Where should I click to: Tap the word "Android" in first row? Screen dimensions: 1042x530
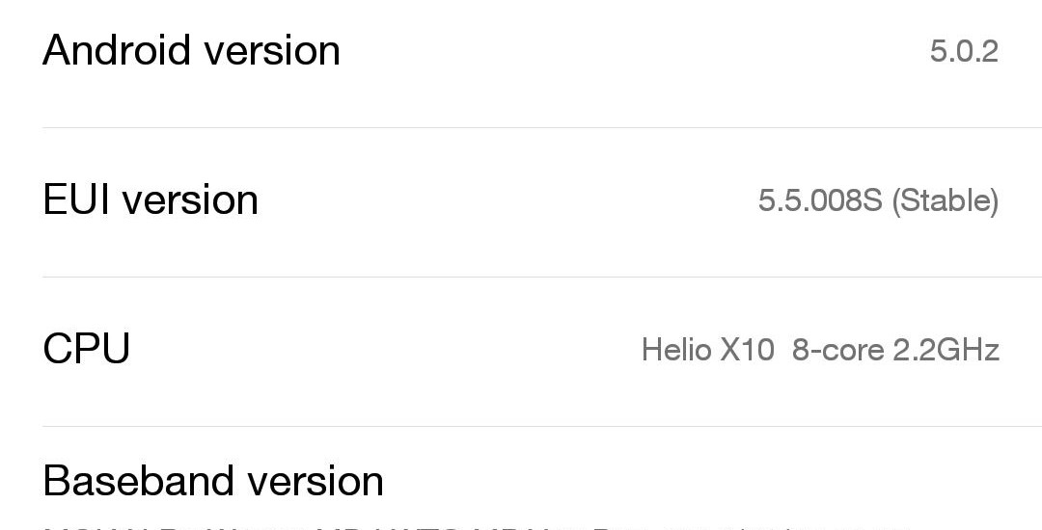coord(117,50)
